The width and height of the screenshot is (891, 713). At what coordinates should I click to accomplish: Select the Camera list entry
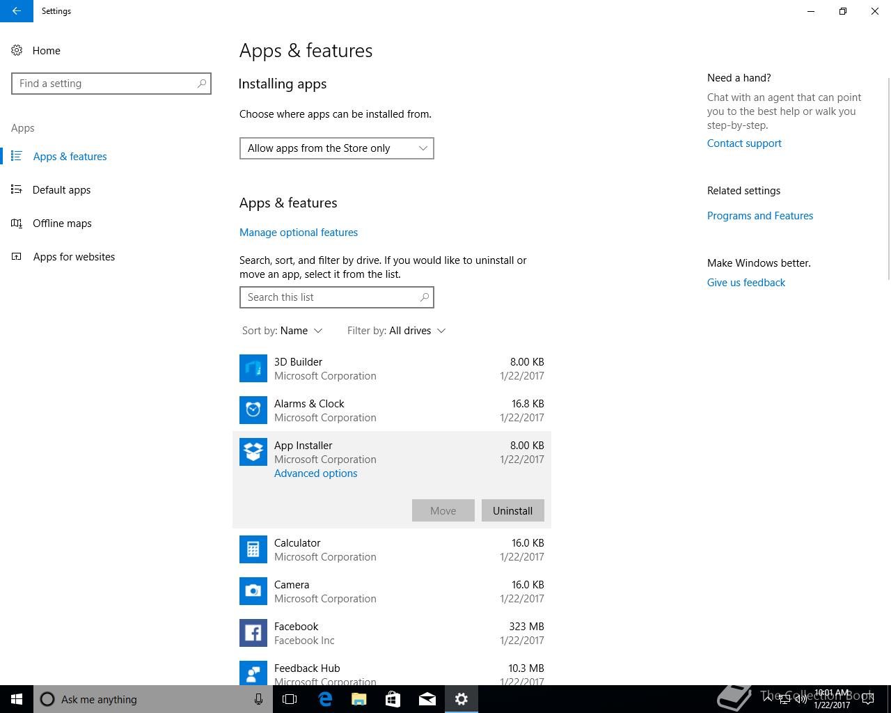coord(392,591)
